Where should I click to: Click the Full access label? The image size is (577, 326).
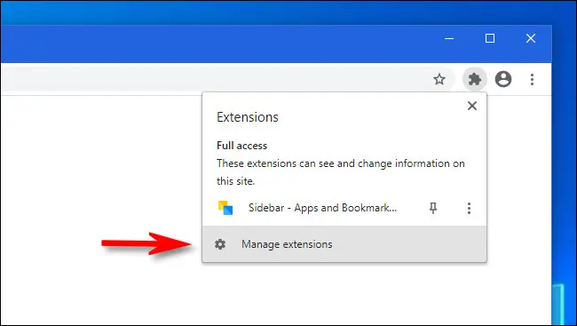[241, 146]
